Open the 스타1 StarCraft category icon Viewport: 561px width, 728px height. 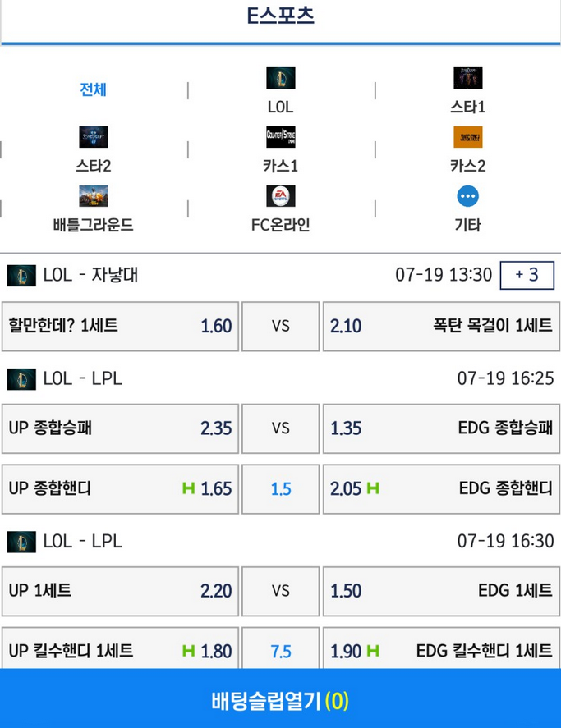tap(468, 78)
